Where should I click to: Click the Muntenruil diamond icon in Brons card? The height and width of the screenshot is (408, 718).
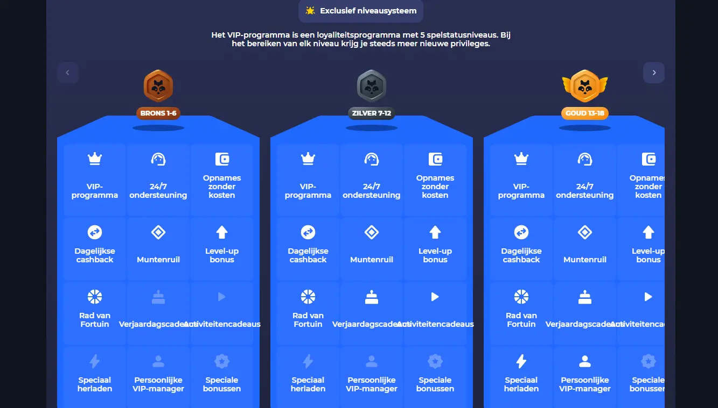coord(158,232)
